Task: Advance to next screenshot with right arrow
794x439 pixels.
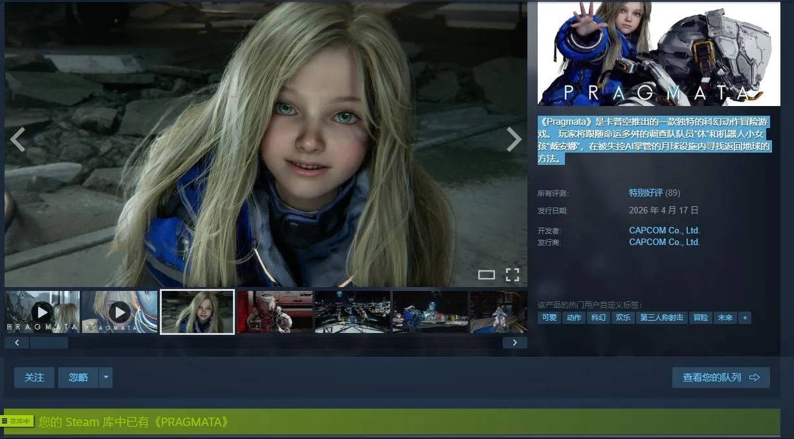Action: [514, 139]
